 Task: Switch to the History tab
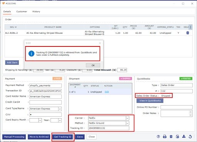36,12
